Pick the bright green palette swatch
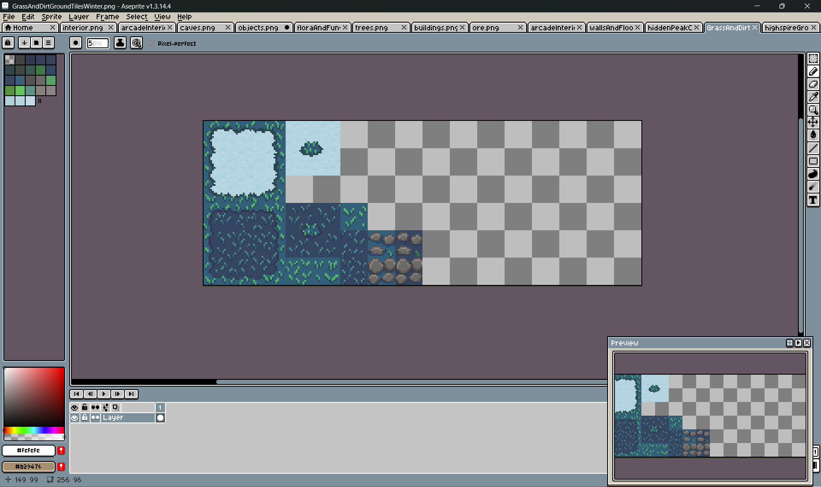The width and height of the screenshot is (821, 487). click(20, 91)
